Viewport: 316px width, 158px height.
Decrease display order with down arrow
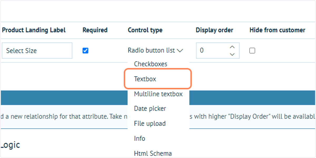(x=232, y=54)
